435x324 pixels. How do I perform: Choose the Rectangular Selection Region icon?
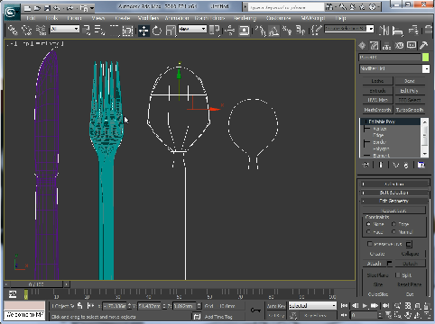click(x=114, y=30)
